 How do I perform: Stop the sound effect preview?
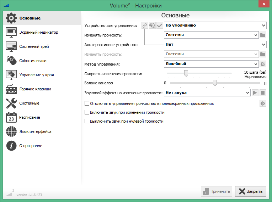click(263, 93)
